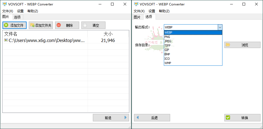This screenshot has width=263, height=129.
Task: Click the green checkmark Convert icon
Action: click(x=228, y=118)
